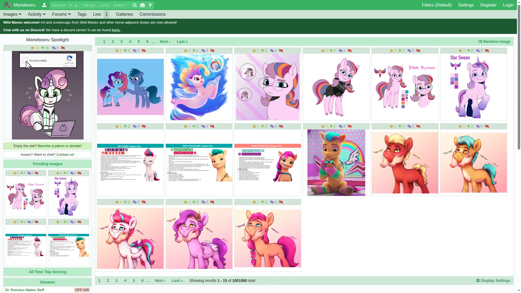Click the Register link

click(x=488, y=5)
